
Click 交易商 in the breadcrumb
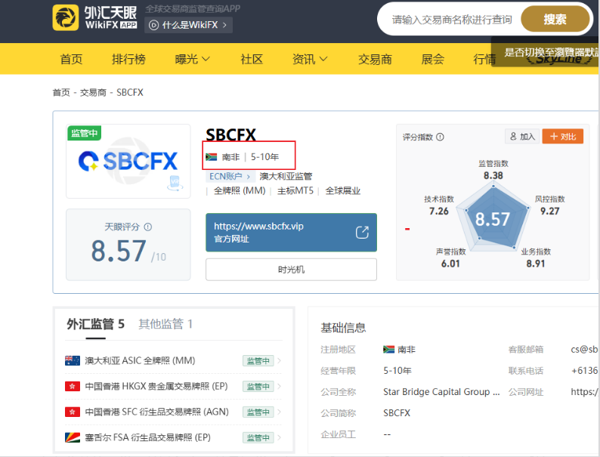pos(93,93)
